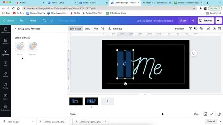The height and width of the screenshot is (125, 223).
Task: Switch to the Inbox Gmail browser tab
Action: click(x=156, y=3)
